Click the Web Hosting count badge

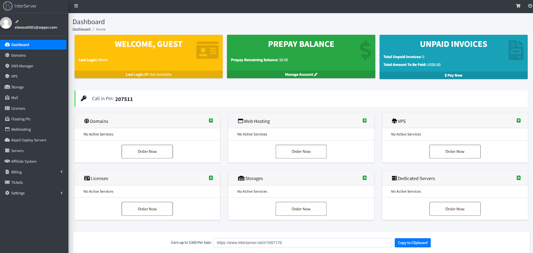[364, 121]
